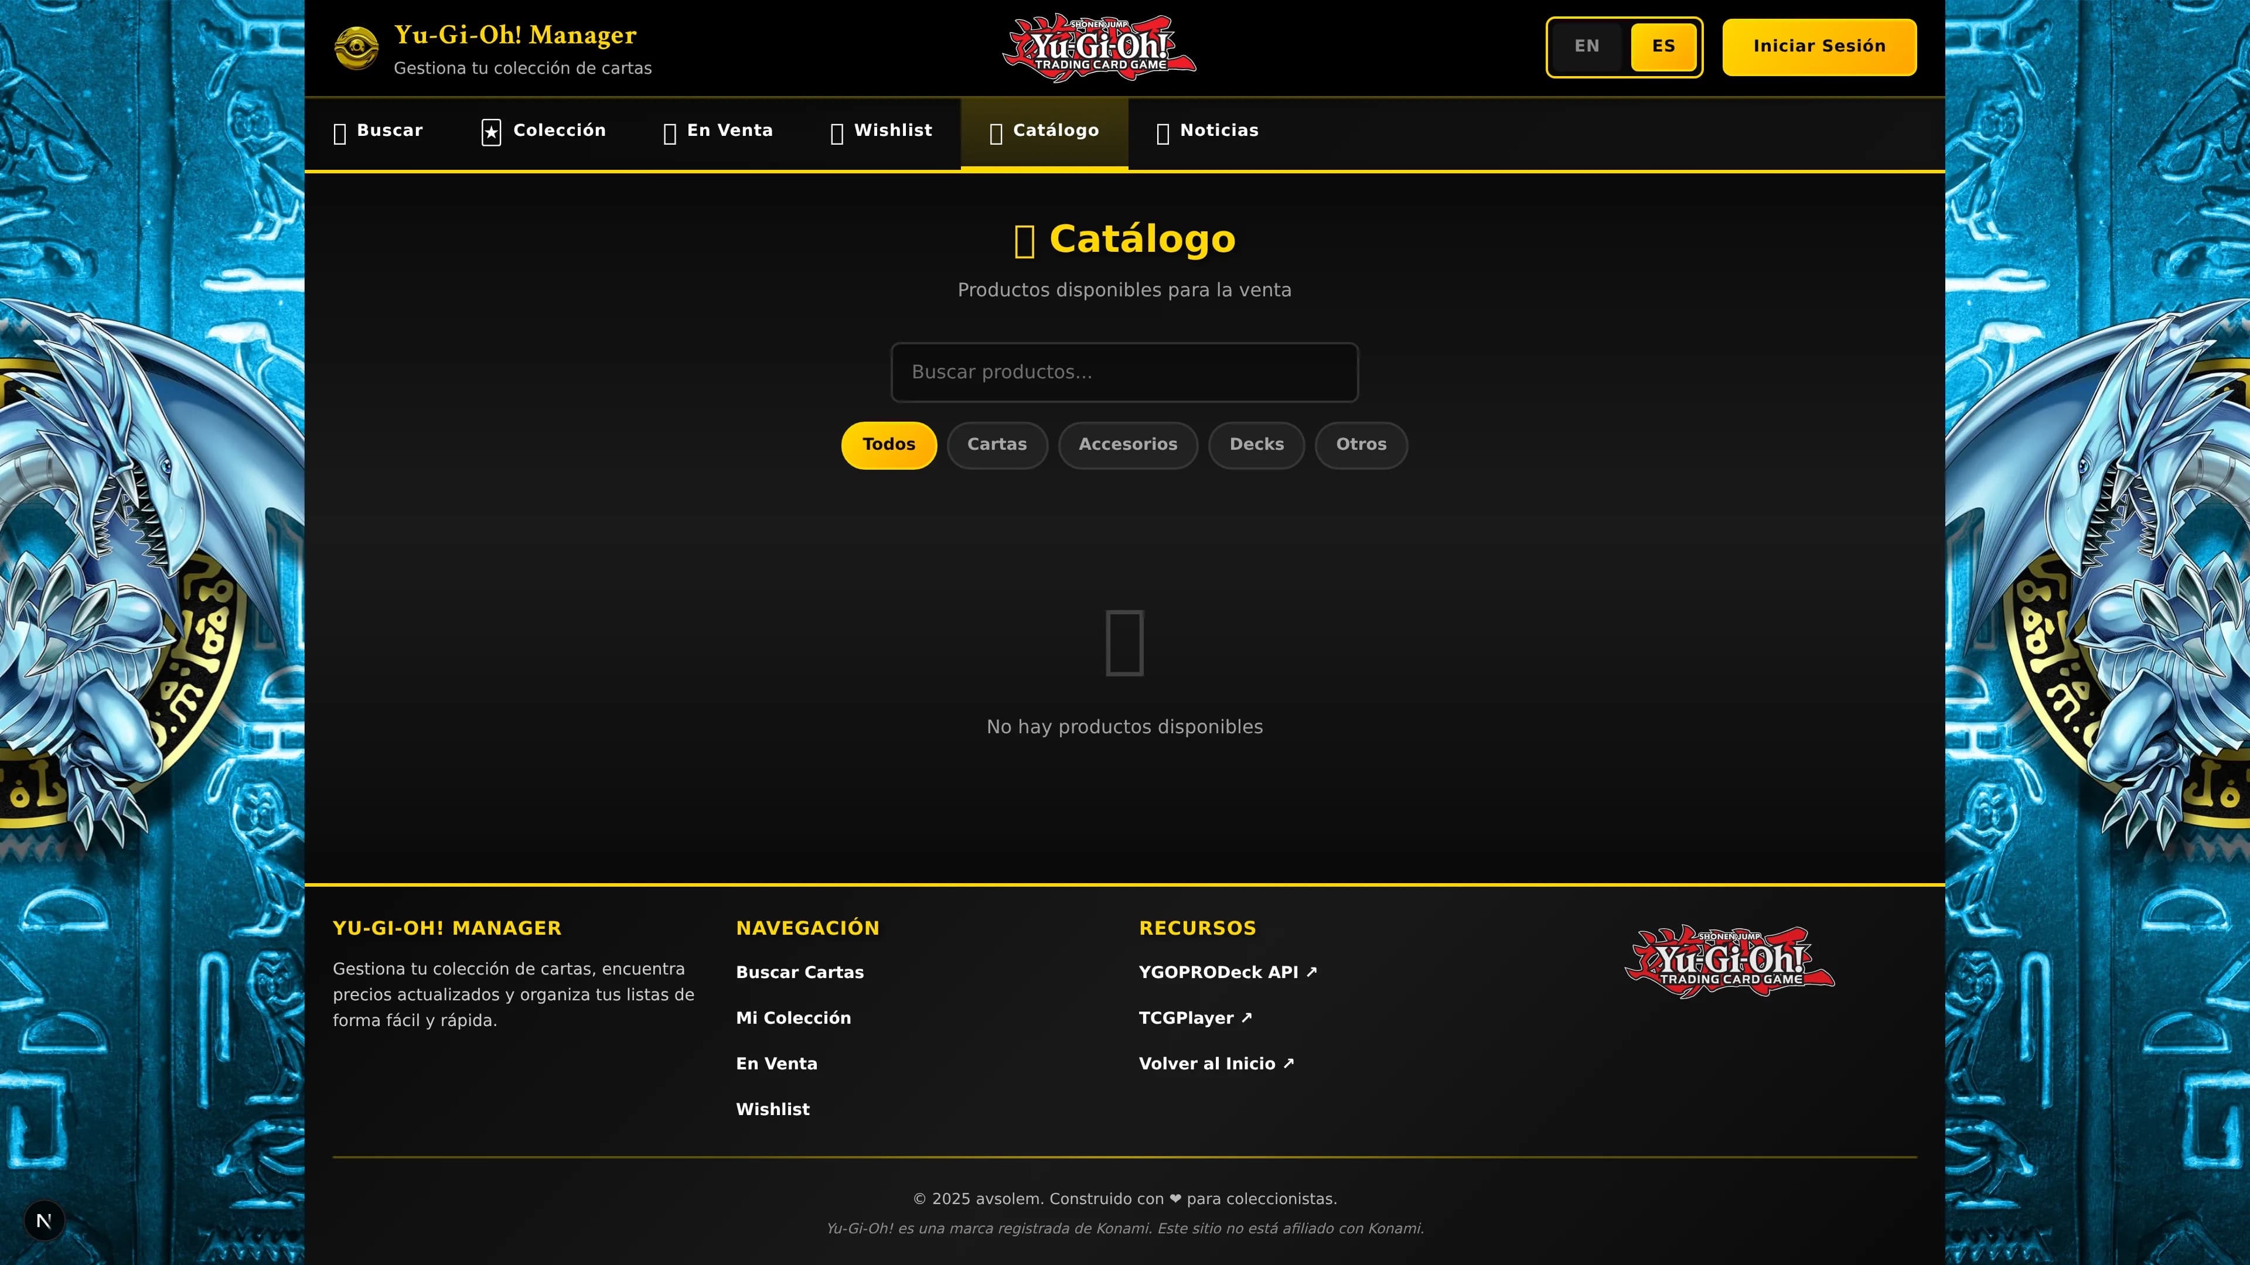Click the footer Yu-Gi-Oh! Trading Card Game logo
Screen dimensions: 2250x1265
(x=1730, y=961)
